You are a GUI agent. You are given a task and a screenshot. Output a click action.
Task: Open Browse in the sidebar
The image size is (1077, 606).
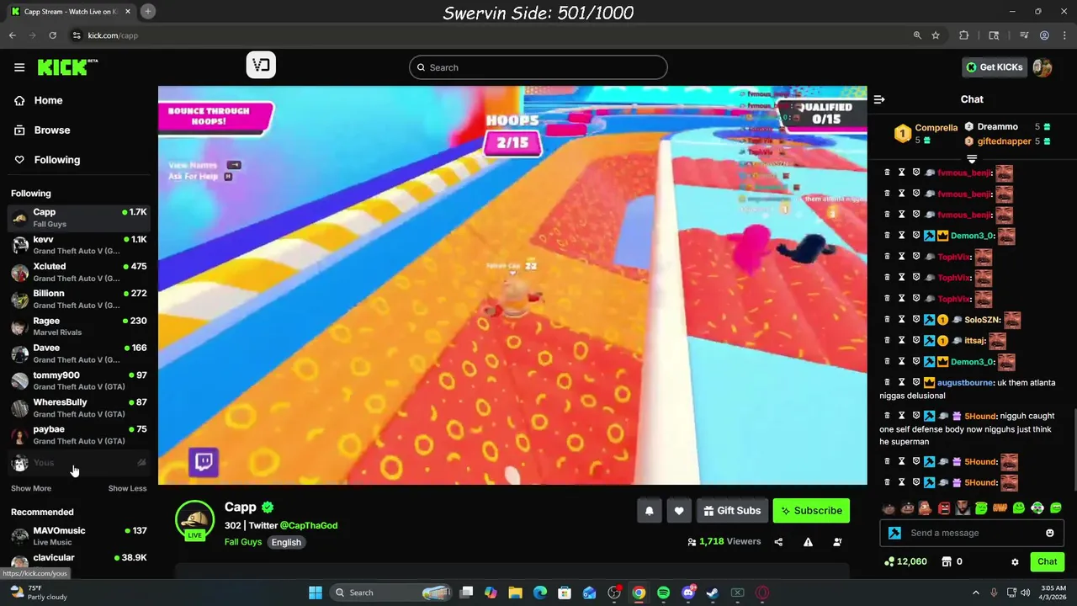point(52,130)
